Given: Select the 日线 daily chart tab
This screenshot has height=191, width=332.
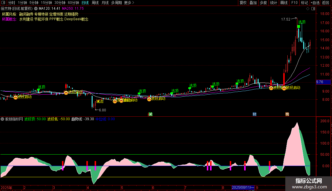Looking at the screenshot, I should 85,3.
